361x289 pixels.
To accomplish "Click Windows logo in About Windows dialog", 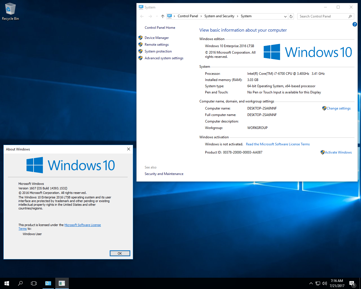I will coord(71,165).
